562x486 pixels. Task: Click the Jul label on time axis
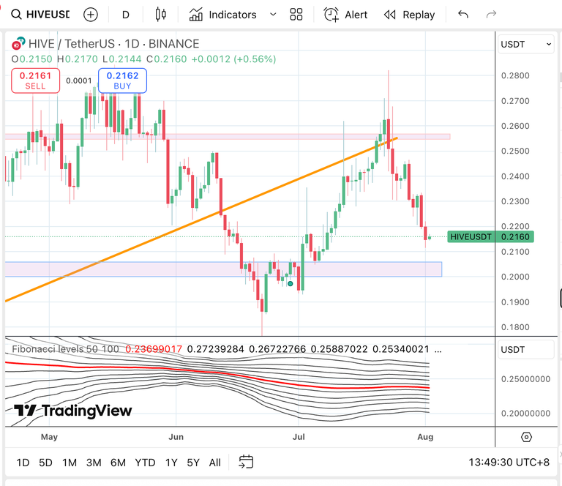point(299,437)
